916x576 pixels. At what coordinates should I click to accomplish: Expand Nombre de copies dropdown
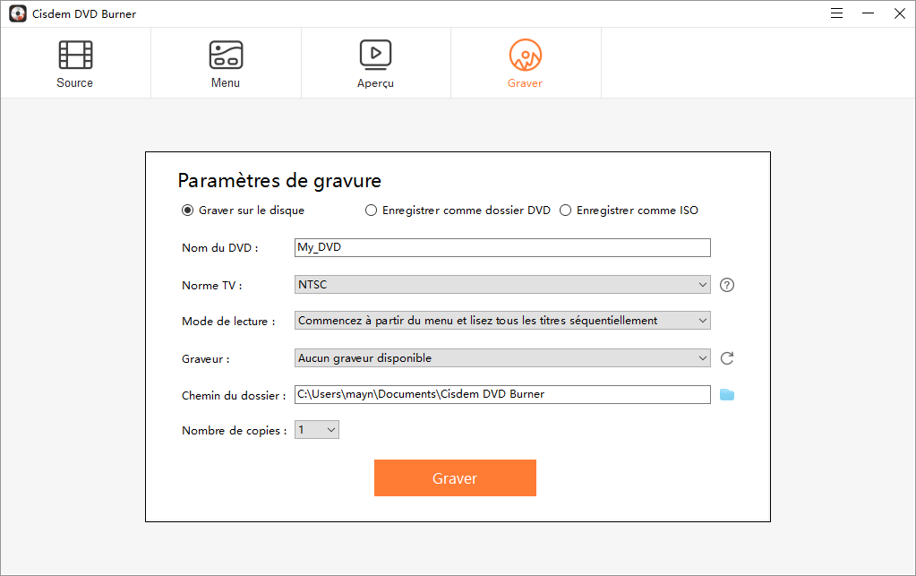tap(317, 430)
